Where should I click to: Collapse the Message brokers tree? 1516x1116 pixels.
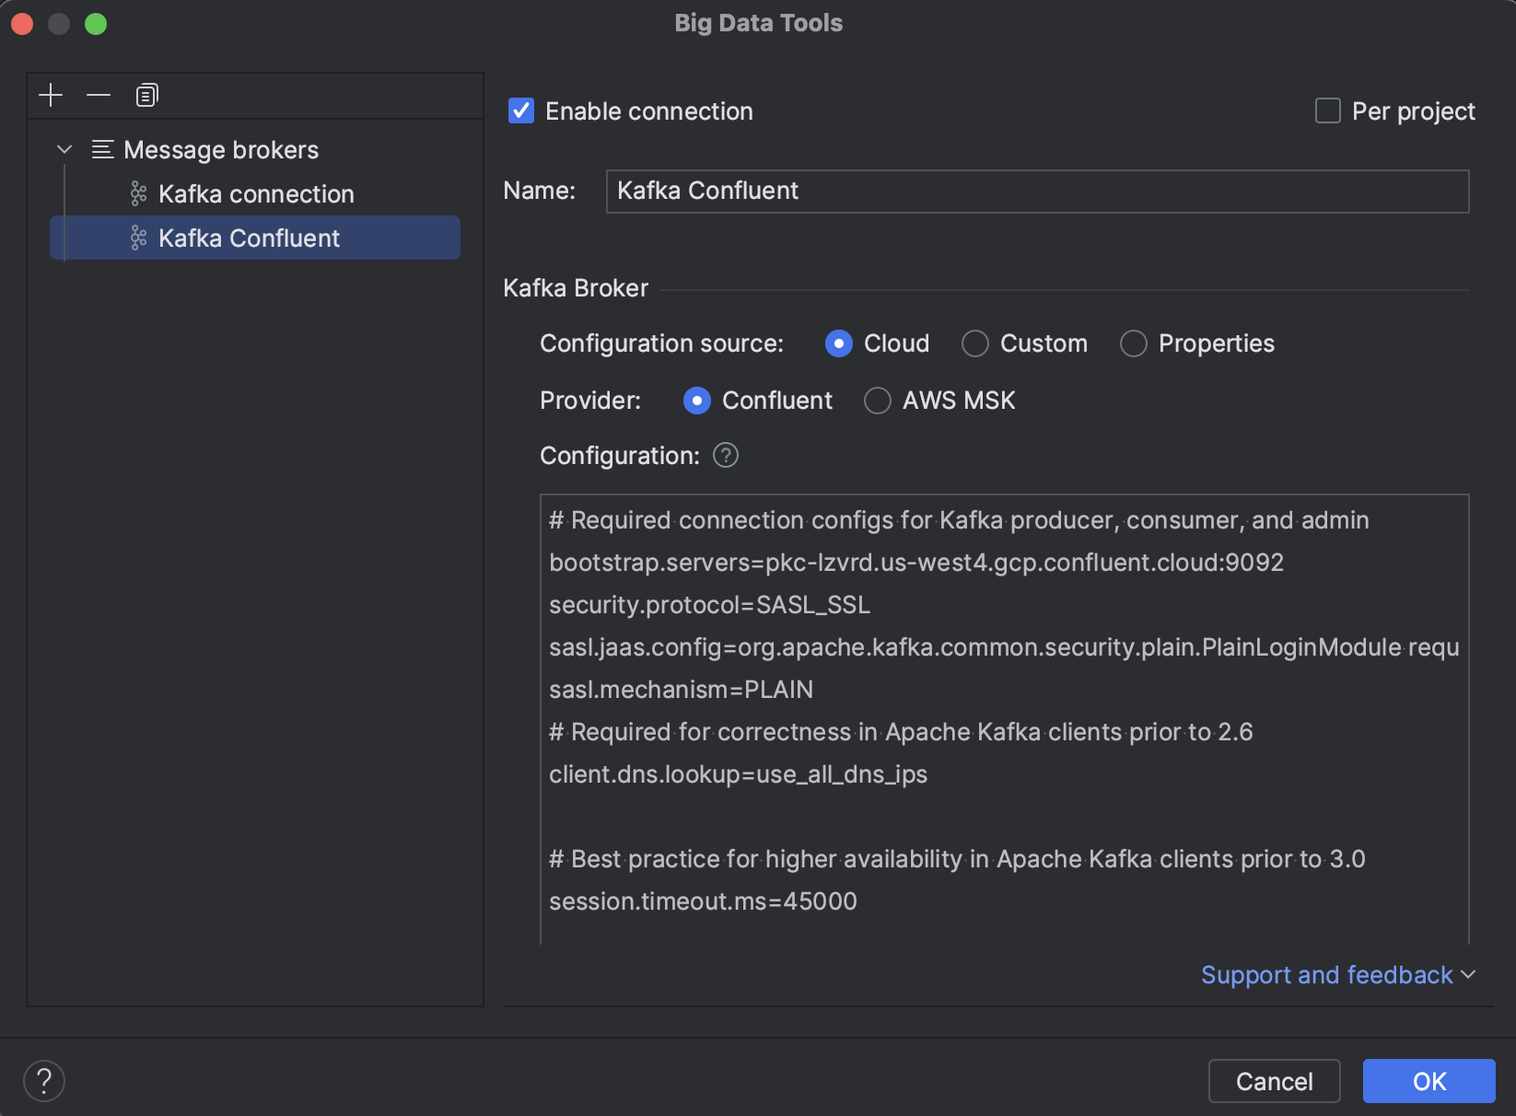coord(64,149)
